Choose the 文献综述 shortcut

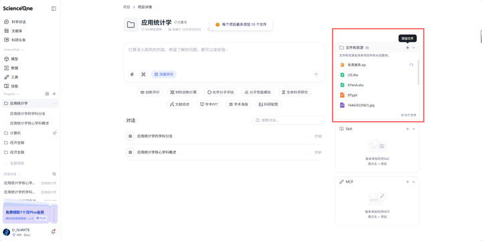[180, 104]
